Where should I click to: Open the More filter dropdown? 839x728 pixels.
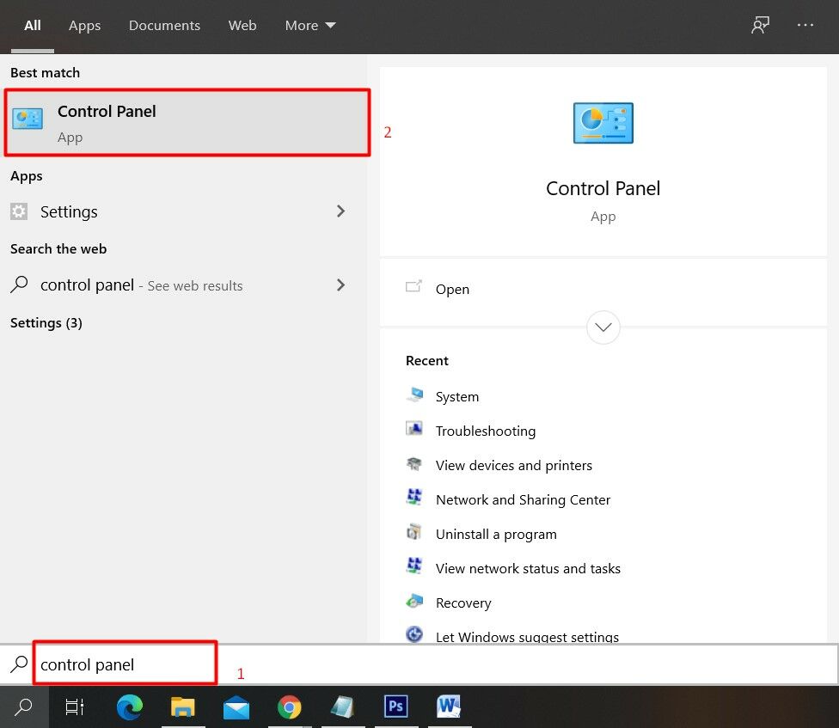pos(310,25)
